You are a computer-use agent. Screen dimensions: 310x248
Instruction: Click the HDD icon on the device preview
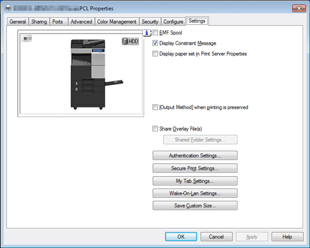click(x=130, y=42)
